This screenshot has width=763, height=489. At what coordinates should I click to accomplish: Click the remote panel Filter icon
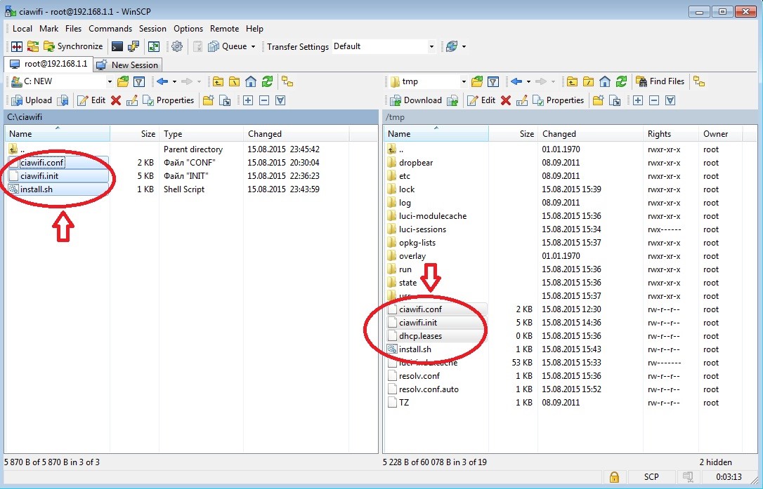pyautogui.click(x=493, y=81)
